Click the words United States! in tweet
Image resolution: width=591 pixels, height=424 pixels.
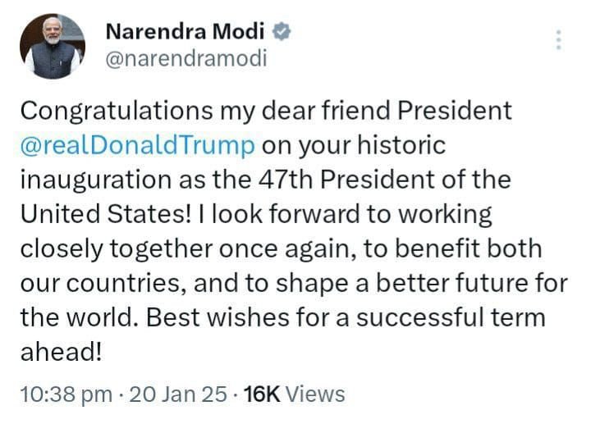pyautogui.click(x=104, y=214)
